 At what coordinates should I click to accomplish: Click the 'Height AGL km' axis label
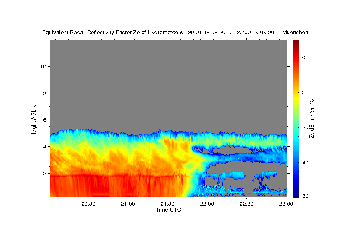point(34,118)
